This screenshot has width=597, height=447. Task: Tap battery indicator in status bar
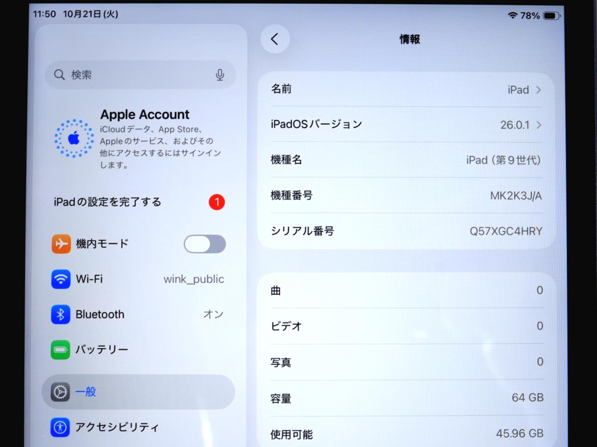(551, 16)
